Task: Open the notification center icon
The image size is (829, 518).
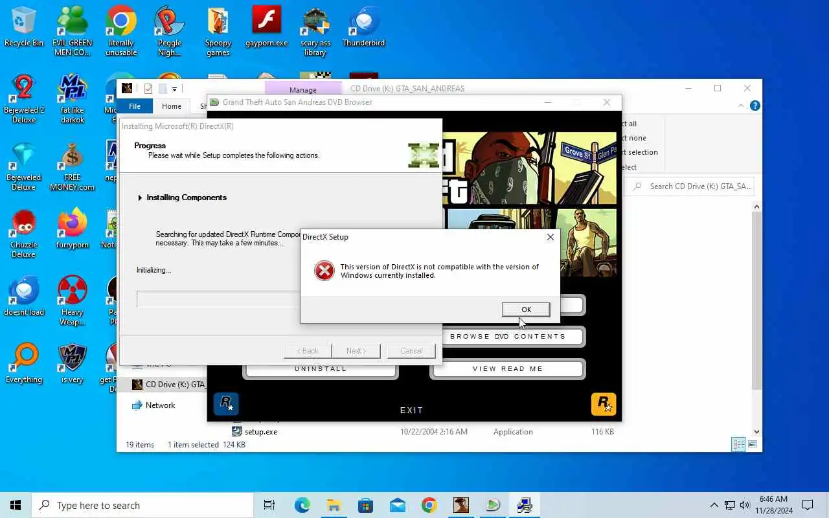Action: (808, 505)
